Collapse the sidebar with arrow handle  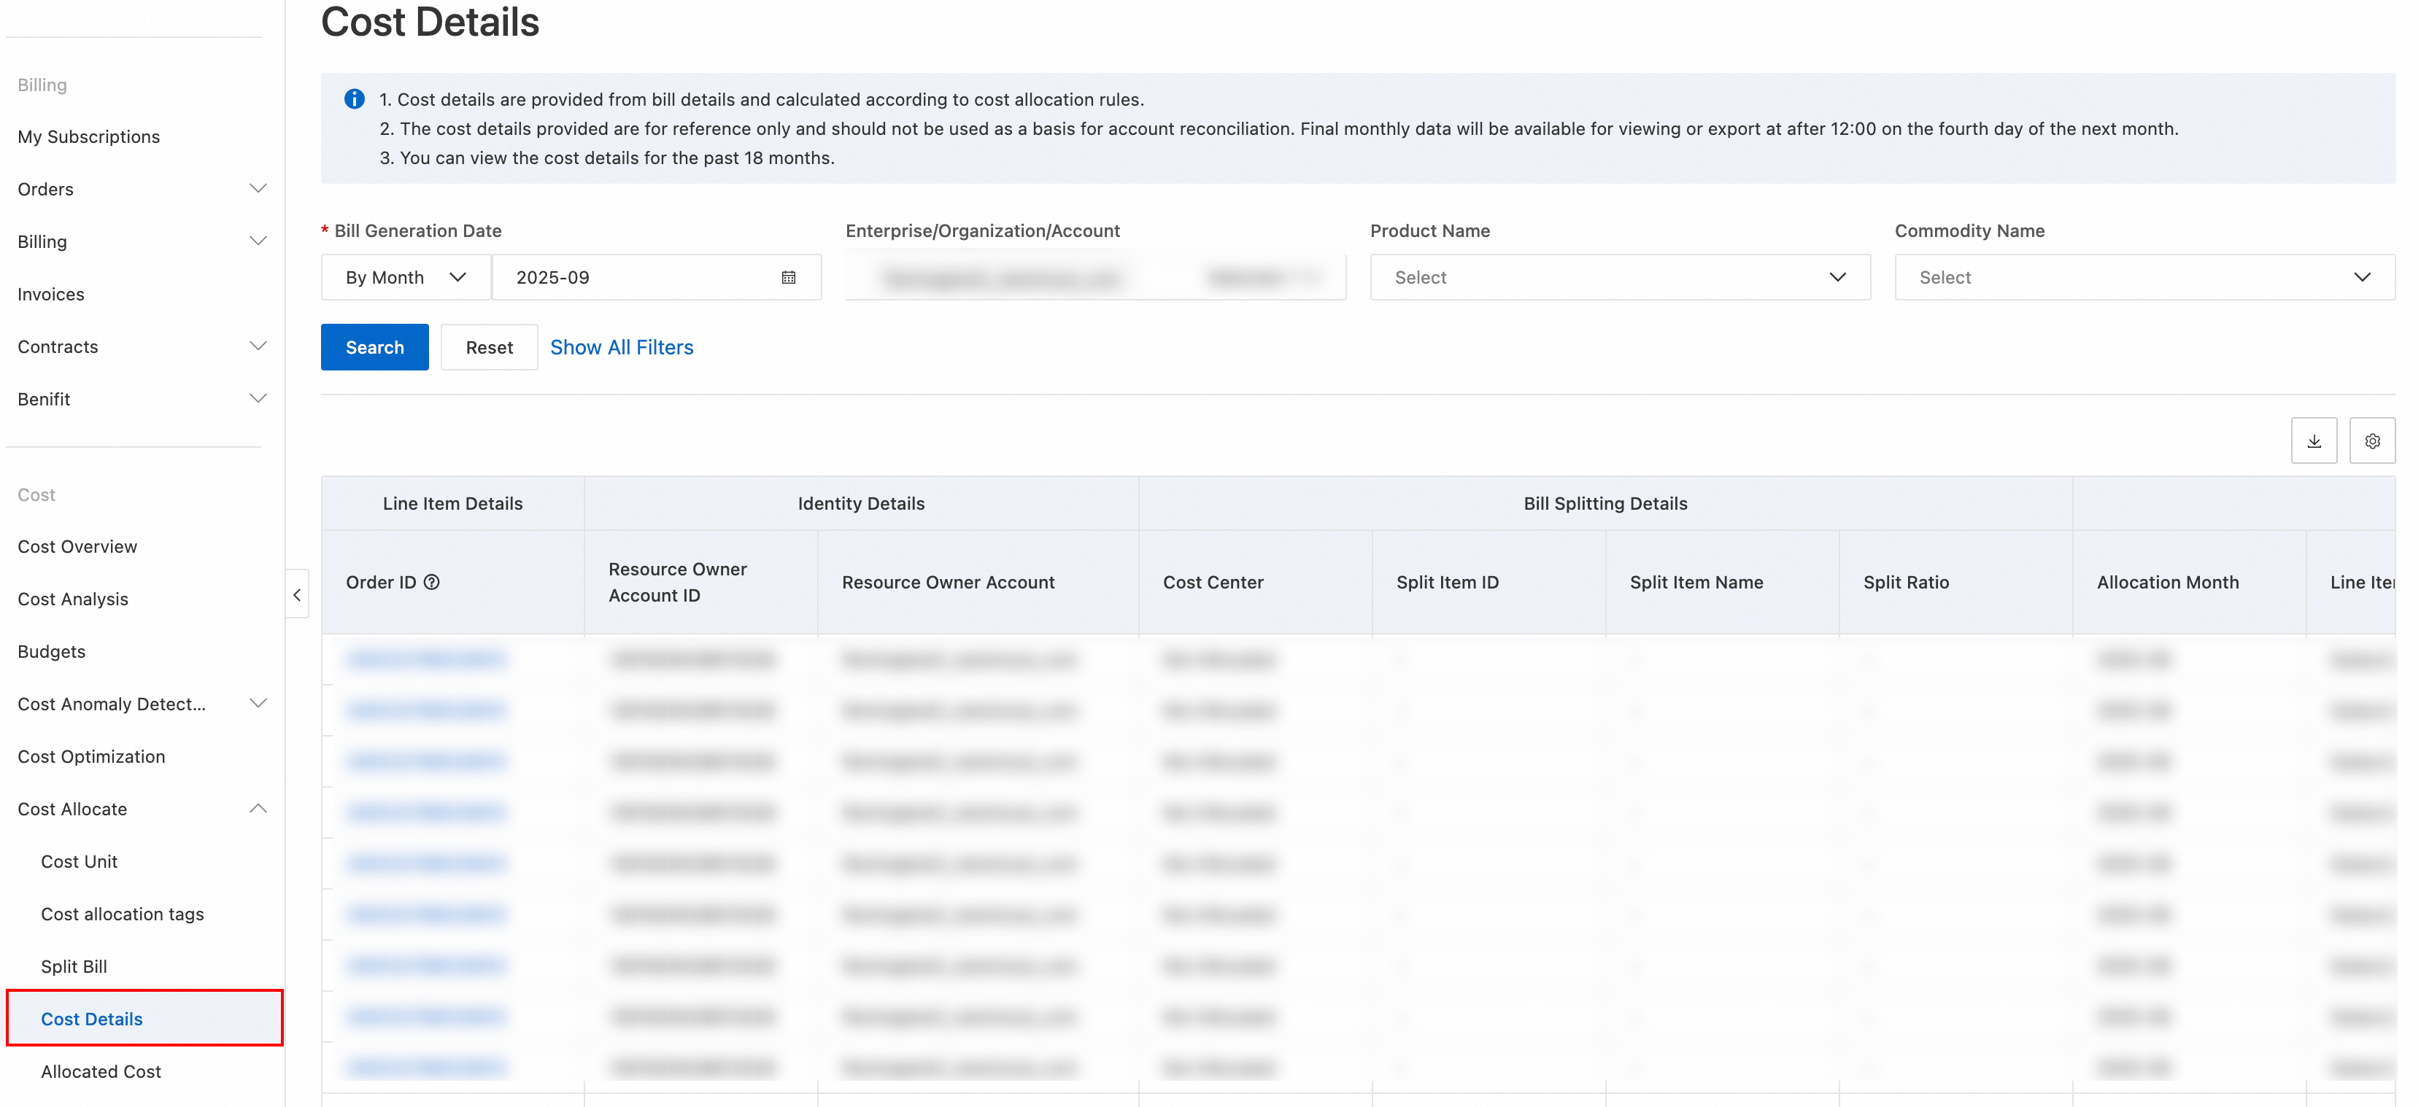coord(297,594)
